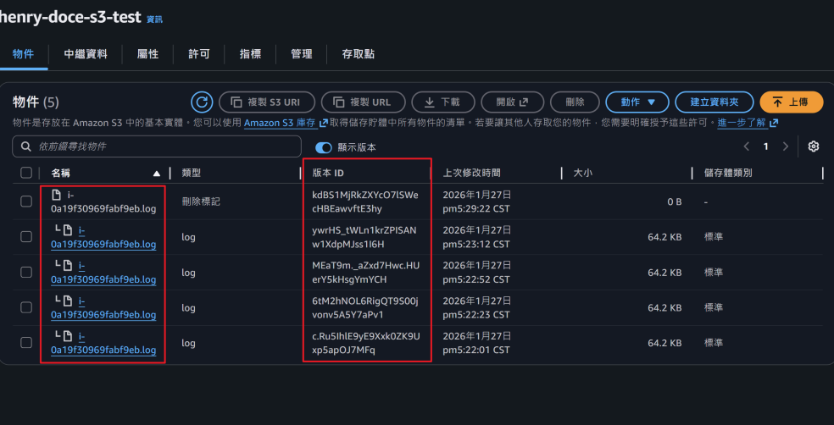Click the 0 B size cell
This screenshot has width=834, height=425.
coord(675,201)
